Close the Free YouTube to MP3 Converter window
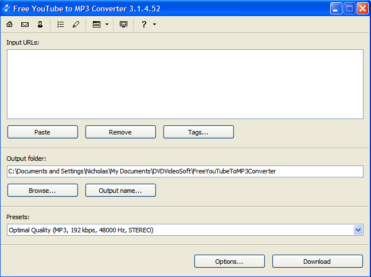 (x=363, y=9)
